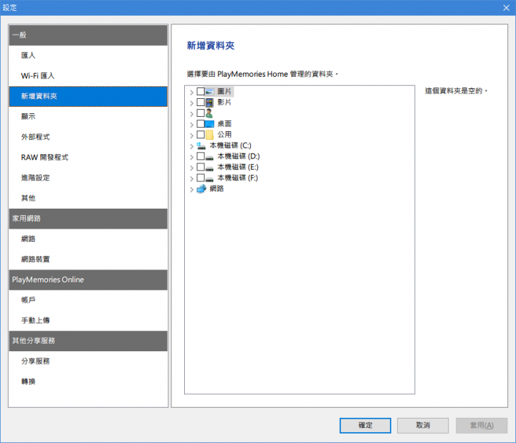This screenshot has height=443, width=516.
Task: Select the 桌面 tree label
Action: (224, 124)
